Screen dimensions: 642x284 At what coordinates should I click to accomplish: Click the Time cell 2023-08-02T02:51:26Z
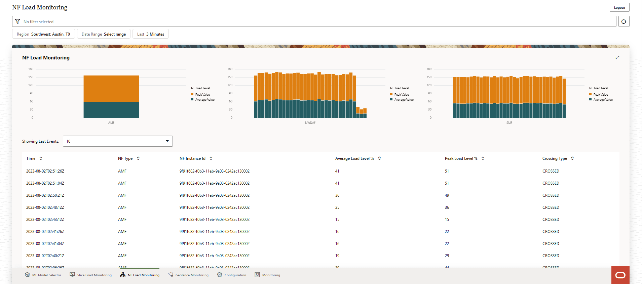[x=45, y=171]
